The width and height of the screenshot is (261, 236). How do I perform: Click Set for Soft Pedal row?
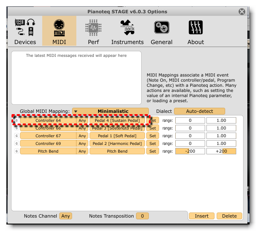tap(153, 136)
